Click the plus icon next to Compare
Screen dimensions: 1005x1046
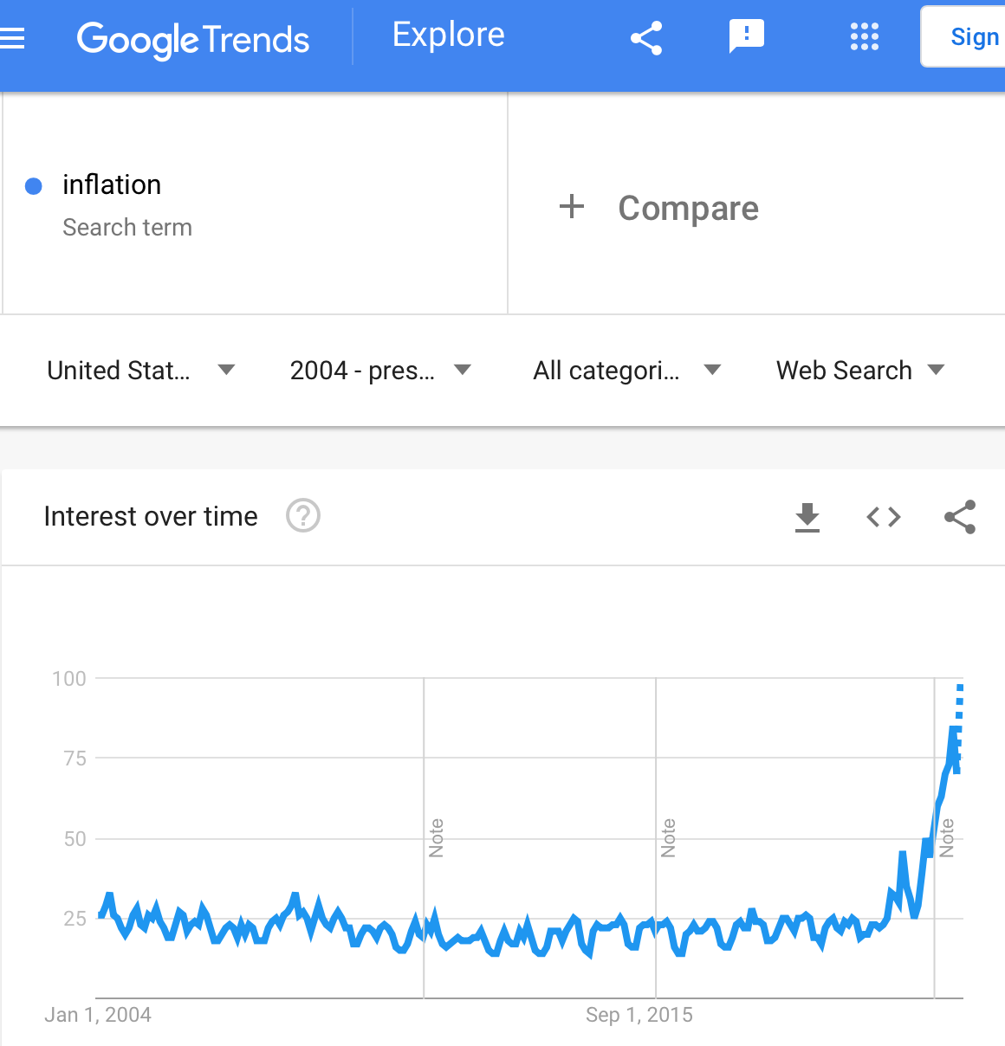[572, 207]
